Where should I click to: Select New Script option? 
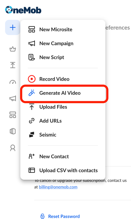(63, 57)
